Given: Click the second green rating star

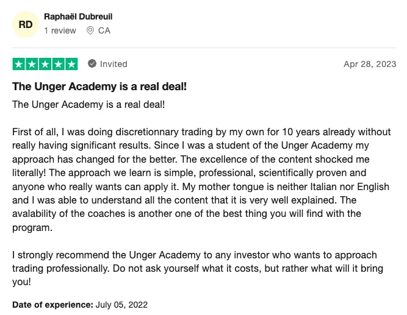Looking at the screenshot, I should [x=32, y=64].
